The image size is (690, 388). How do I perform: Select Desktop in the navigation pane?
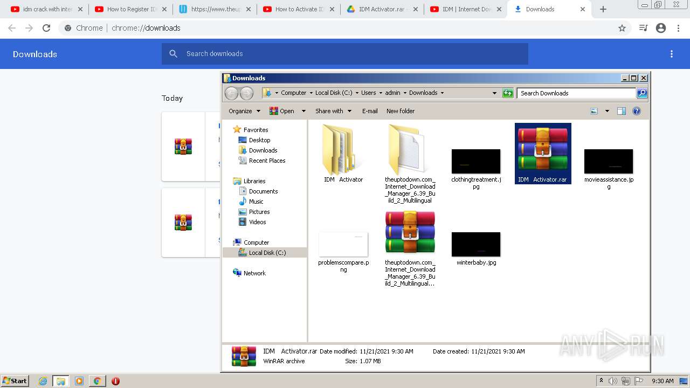[259, 140]
